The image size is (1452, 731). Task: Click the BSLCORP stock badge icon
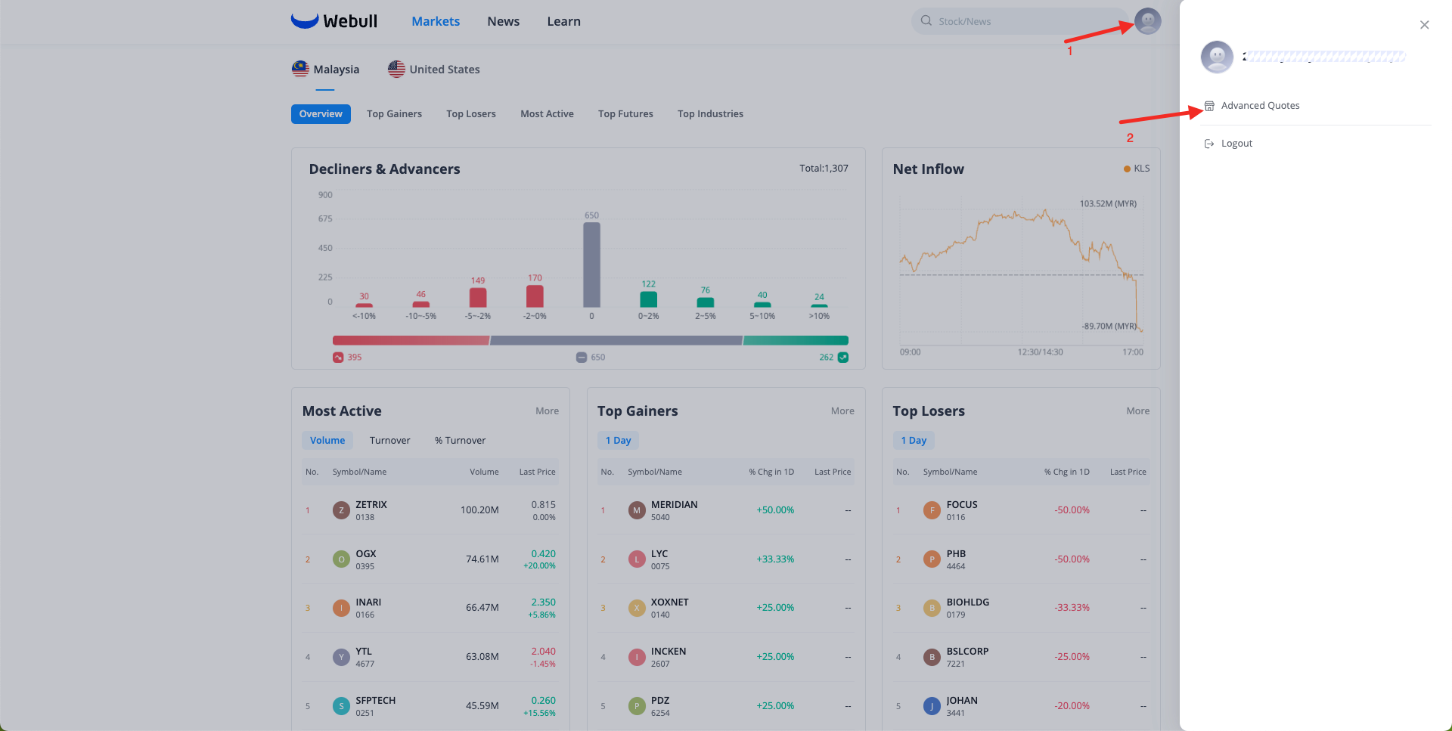pyautogui.click(x=932, y=657)
